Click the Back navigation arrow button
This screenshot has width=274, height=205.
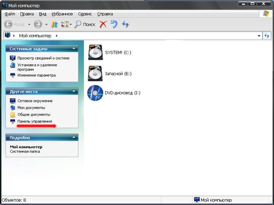8,24
